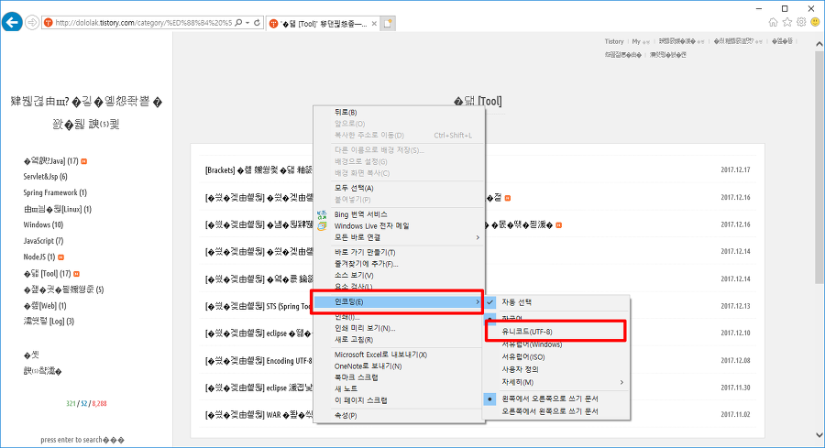Open Favorites with the star icon
This screenshot has width=825, height=448.
[x=787, y=22]
